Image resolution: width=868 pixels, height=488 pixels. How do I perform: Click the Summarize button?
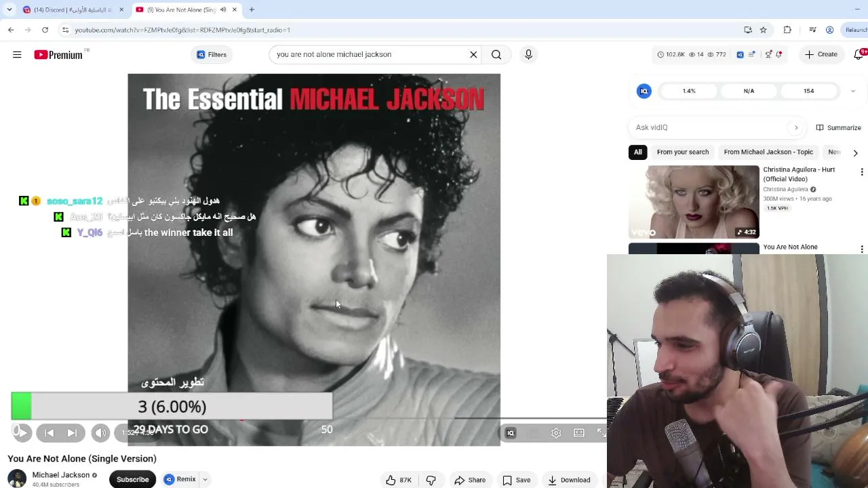coord(838,127)
